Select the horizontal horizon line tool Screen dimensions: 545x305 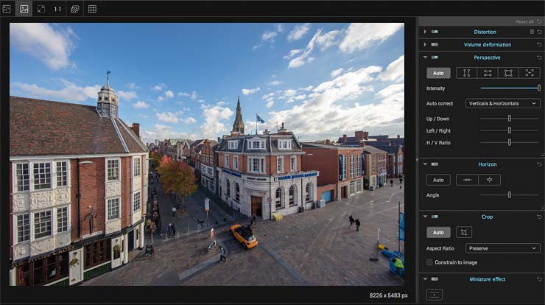tap(467, 180)
